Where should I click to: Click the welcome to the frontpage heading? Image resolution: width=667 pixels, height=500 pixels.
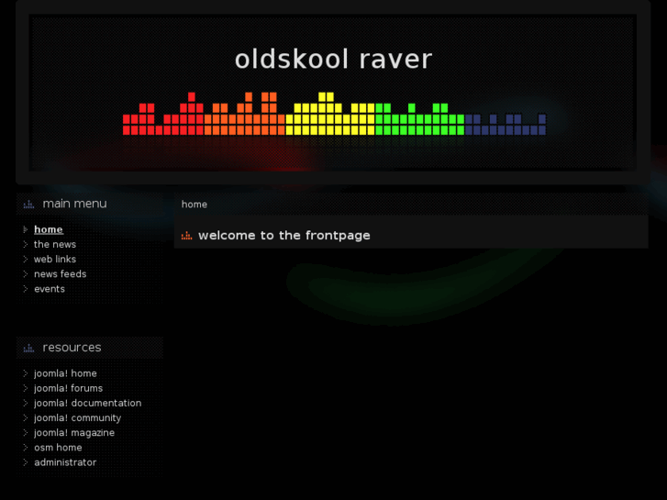pos(284,236)
